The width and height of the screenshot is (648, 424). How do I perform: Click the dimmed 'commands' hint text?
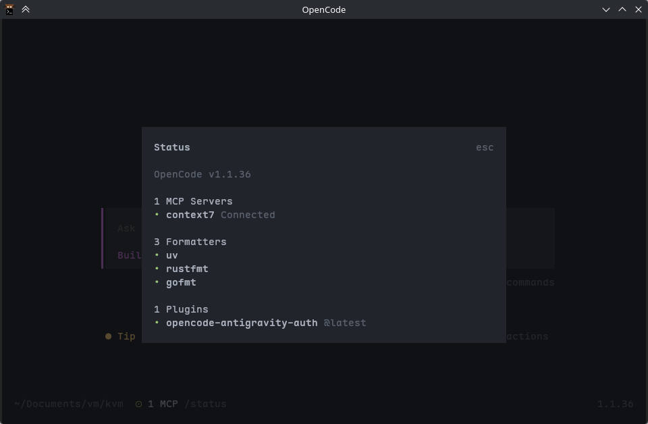531,283
